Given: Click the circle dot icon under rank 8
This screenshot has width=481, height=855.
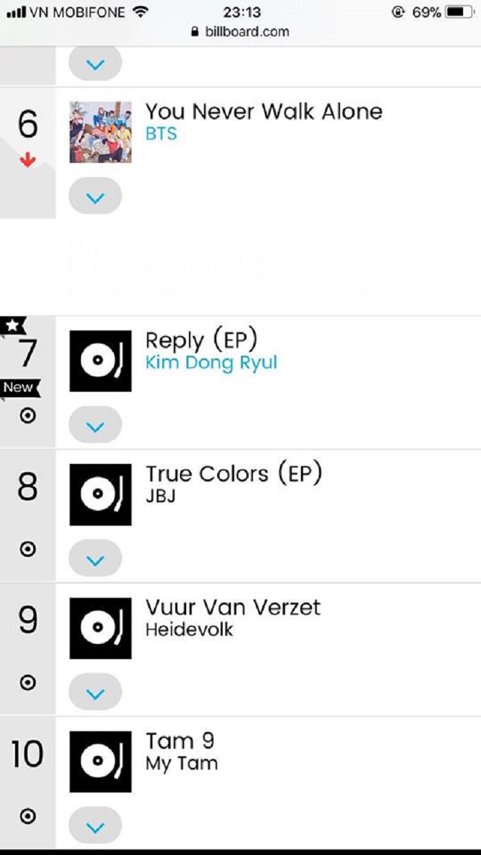Looking at the screenshot, I should [x=27, y=549].
